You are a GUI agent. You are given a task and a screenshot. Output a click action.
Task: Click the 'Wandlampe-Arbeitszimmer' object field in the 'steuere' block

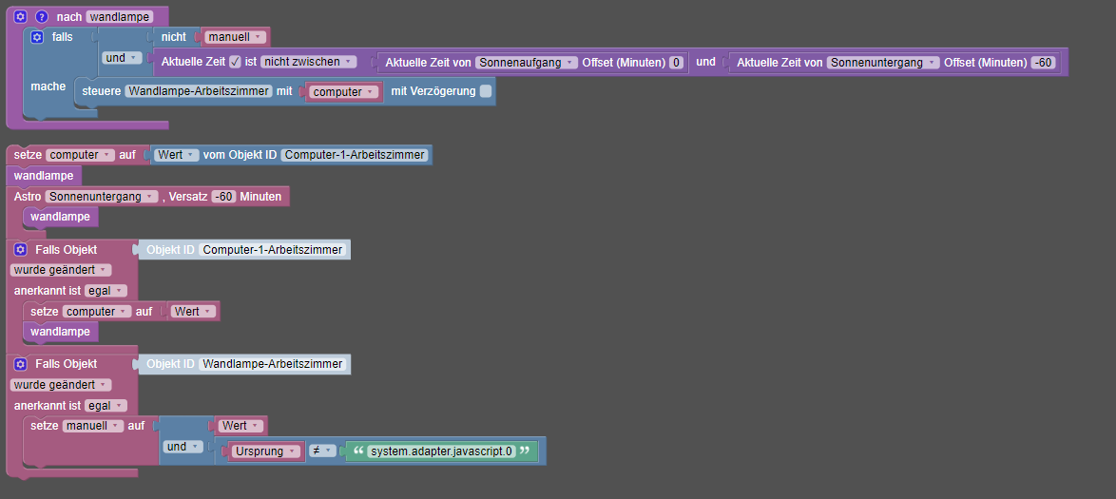(x=199, y=91)
